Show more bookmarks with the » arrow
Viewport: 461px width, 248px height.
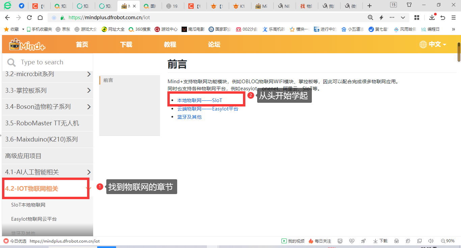[x=454, y=29]
